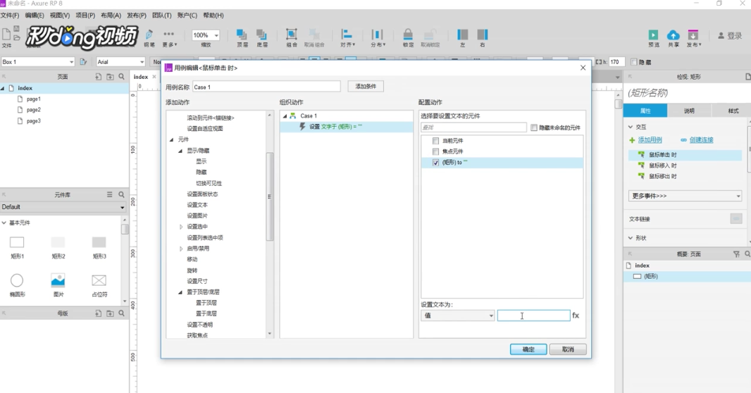Screen dimensions: 751x393
Task: Toggle the 隐藏 checkbox in style bar
Action: coord(634,62)
